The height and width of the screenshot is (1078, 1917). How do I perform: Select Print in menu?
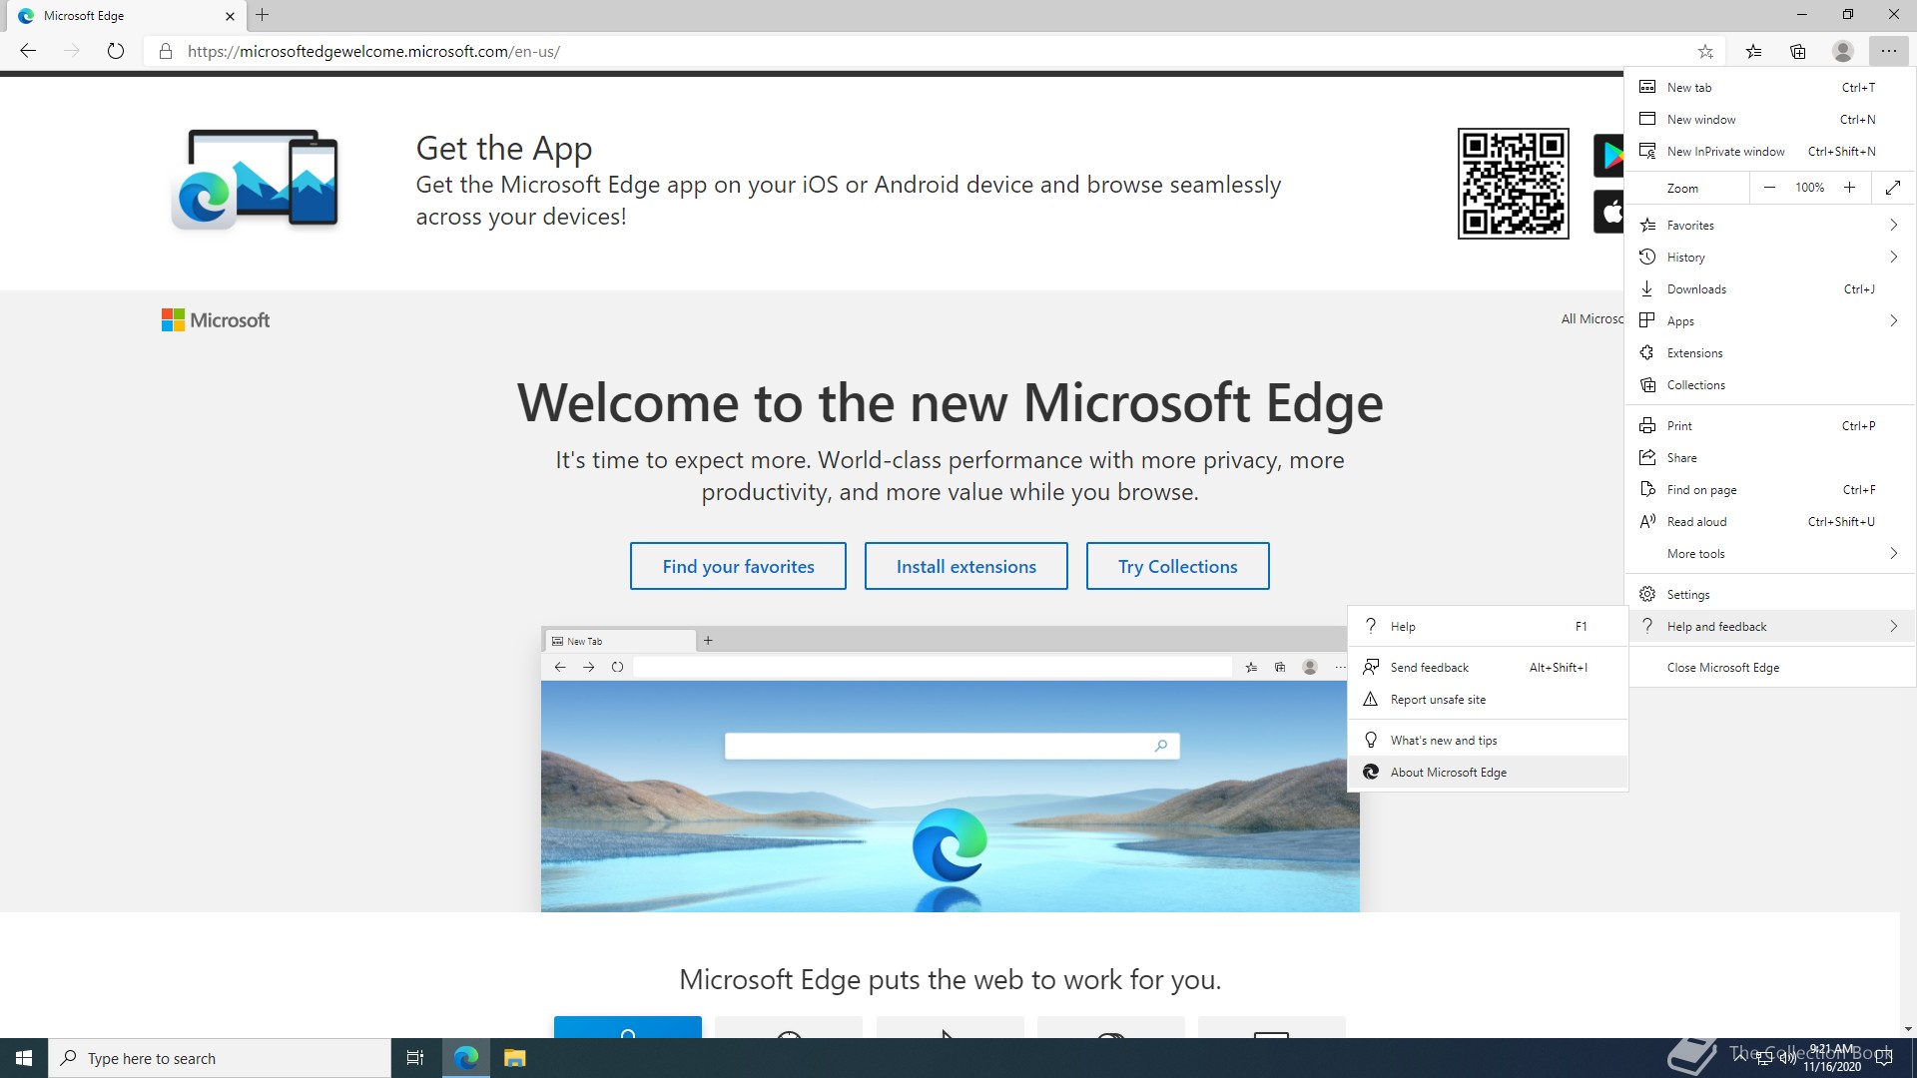point(1770,425)
